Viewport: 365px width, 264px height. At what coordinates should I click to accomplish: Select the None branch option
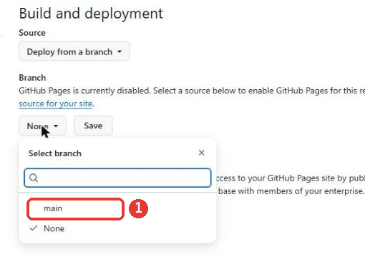[x=117, y=228]
